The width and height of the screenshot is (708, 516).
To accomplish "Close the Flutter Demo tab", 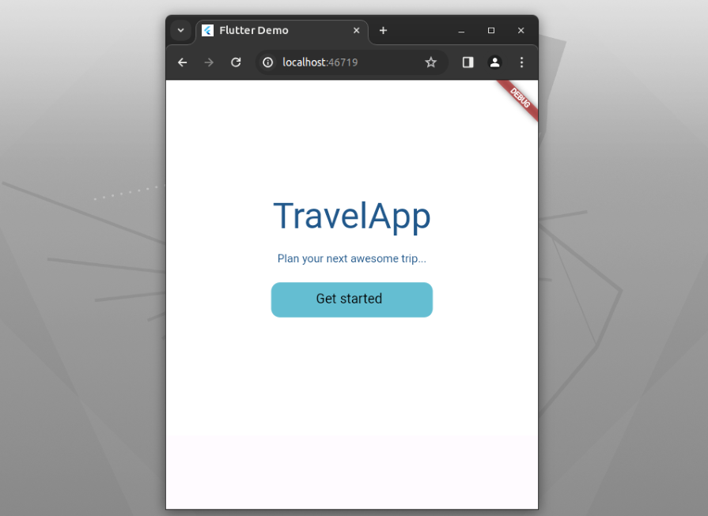I will click(356, 30).
